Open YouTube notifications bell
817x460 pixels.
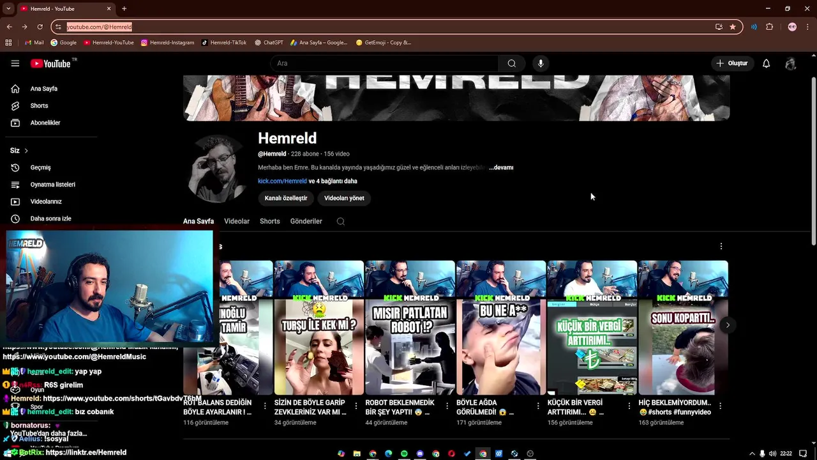[766, 63]
